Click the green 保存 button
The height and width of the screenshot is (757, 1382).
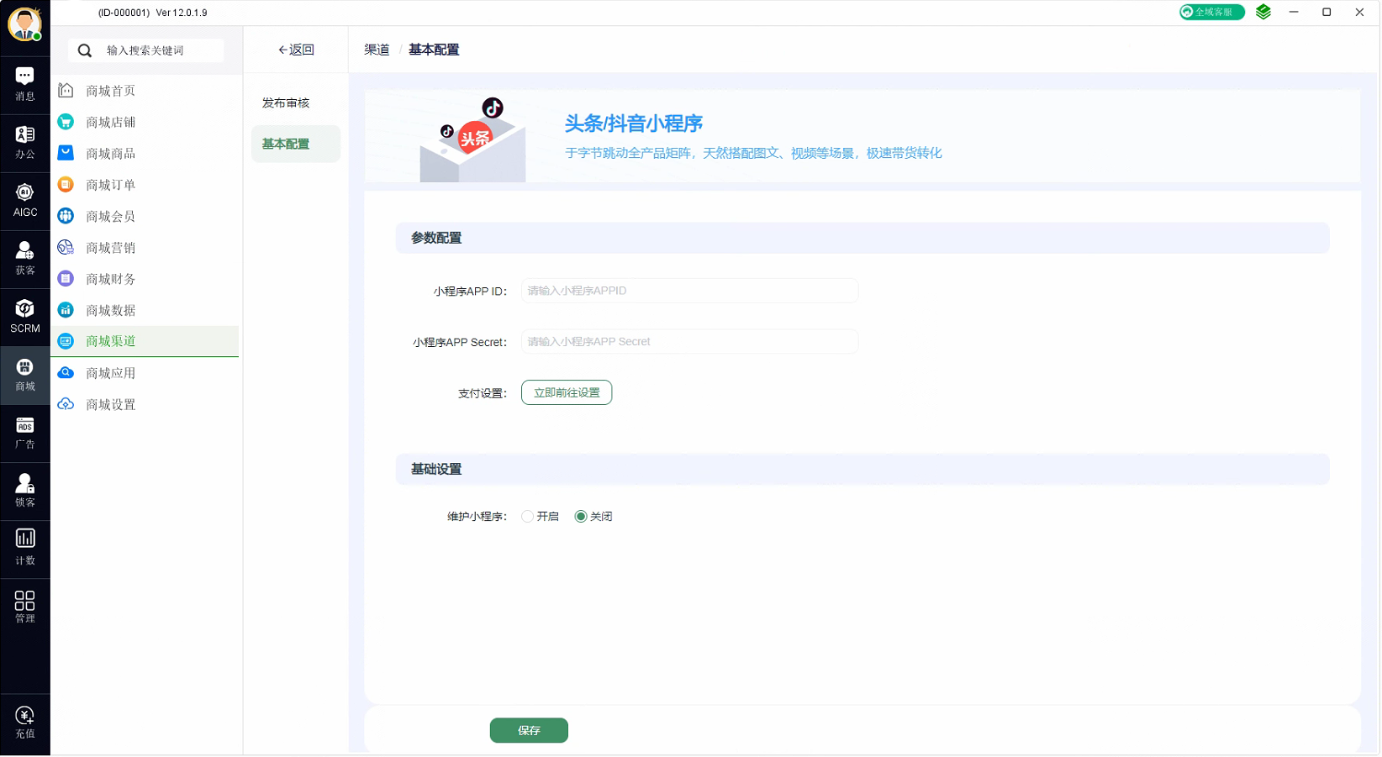pyautogui.click(x=529, y=730)
